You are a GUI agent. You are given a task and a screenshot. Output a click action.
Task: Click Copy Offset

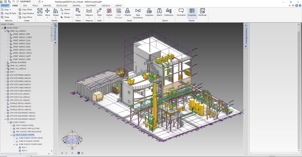[25, 9]
